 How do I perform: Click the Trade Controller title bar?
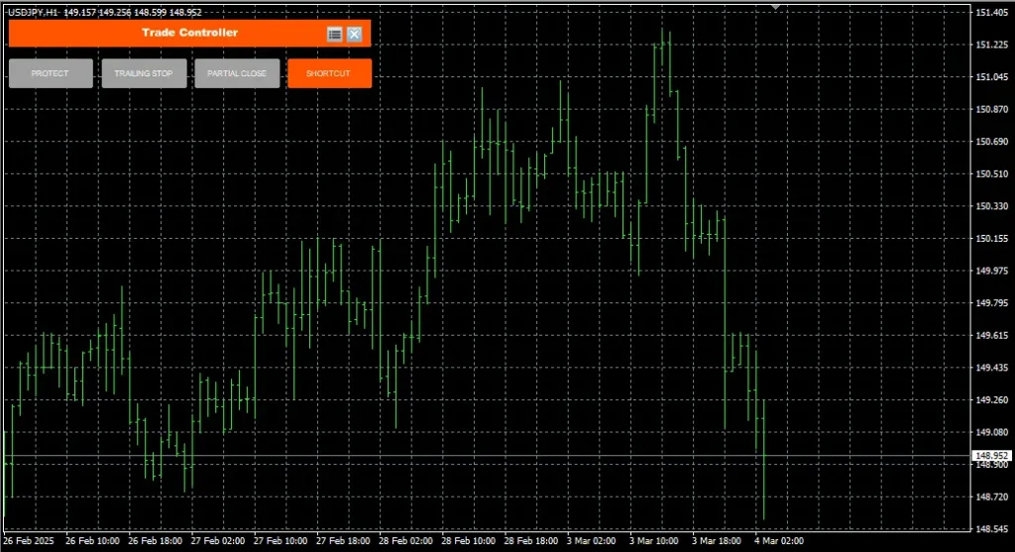[x=189, y=33]
